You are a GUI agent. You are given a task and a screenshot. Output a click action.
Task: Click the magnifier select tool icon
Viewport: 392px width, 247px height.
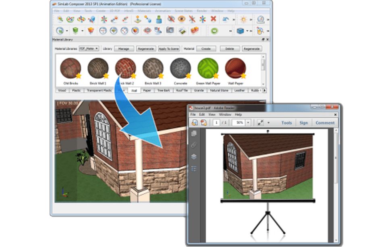(60, 19)
